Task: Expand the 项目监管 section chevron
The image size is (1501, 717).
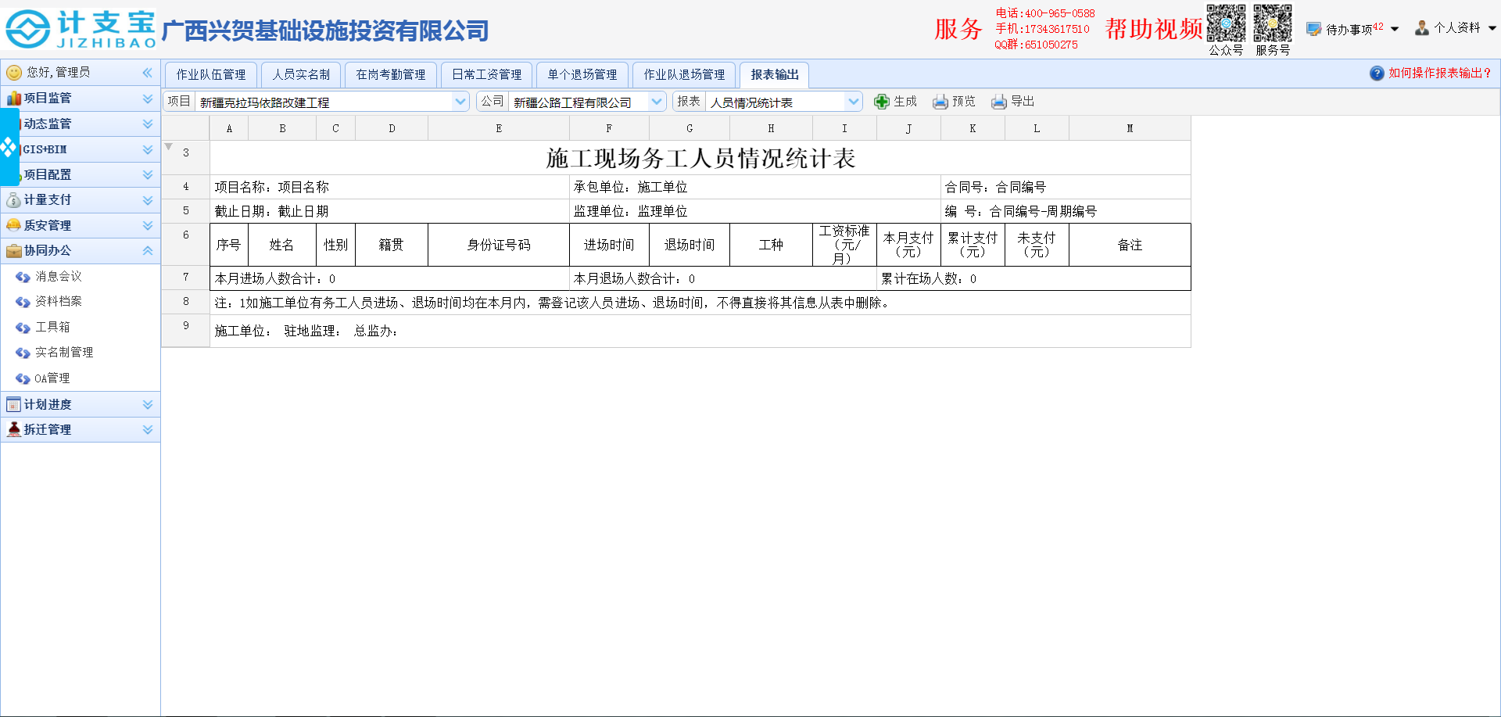Action: (x=148, y=99)
